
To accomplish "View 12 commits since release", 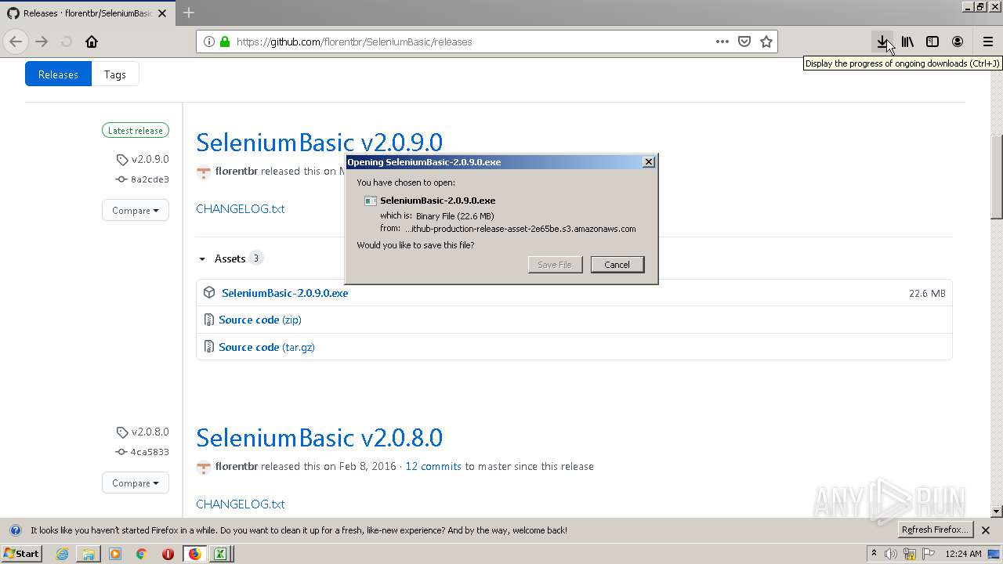I will 433,466.
